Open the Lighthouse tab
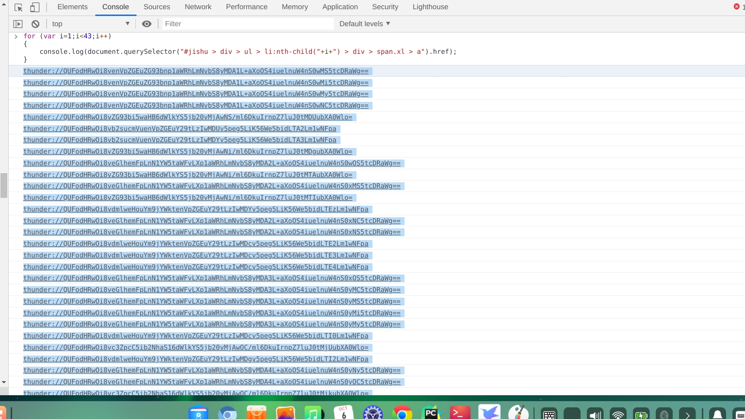Screen dimensions: 745x419 430,7
